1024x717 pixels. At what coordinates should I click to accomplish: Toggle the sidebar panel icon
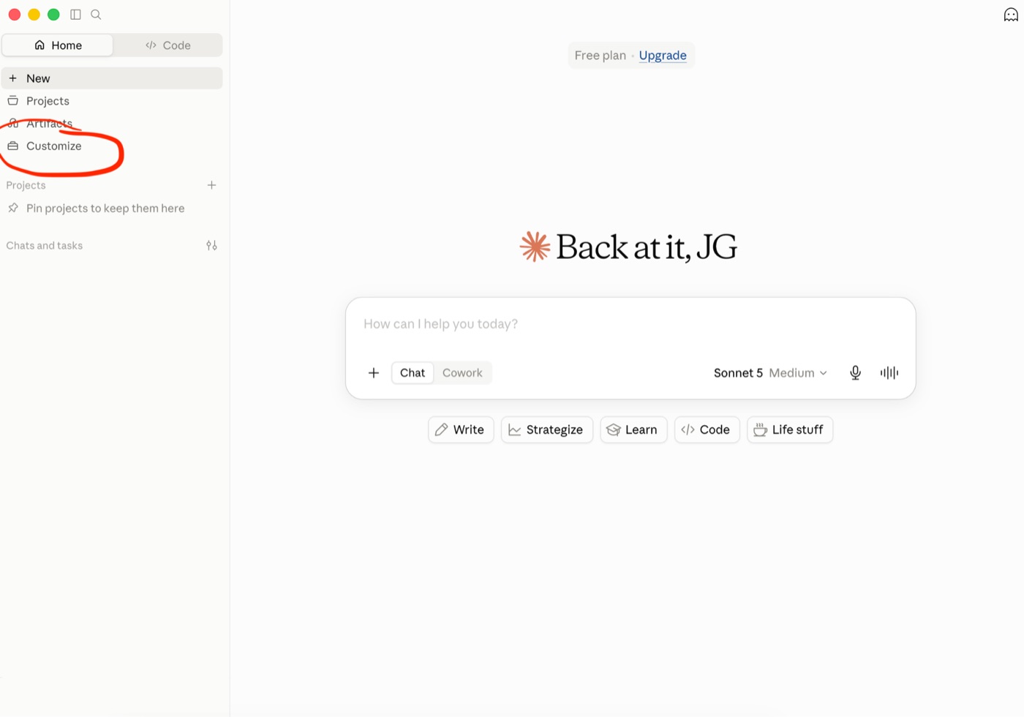tap(75, 15)
